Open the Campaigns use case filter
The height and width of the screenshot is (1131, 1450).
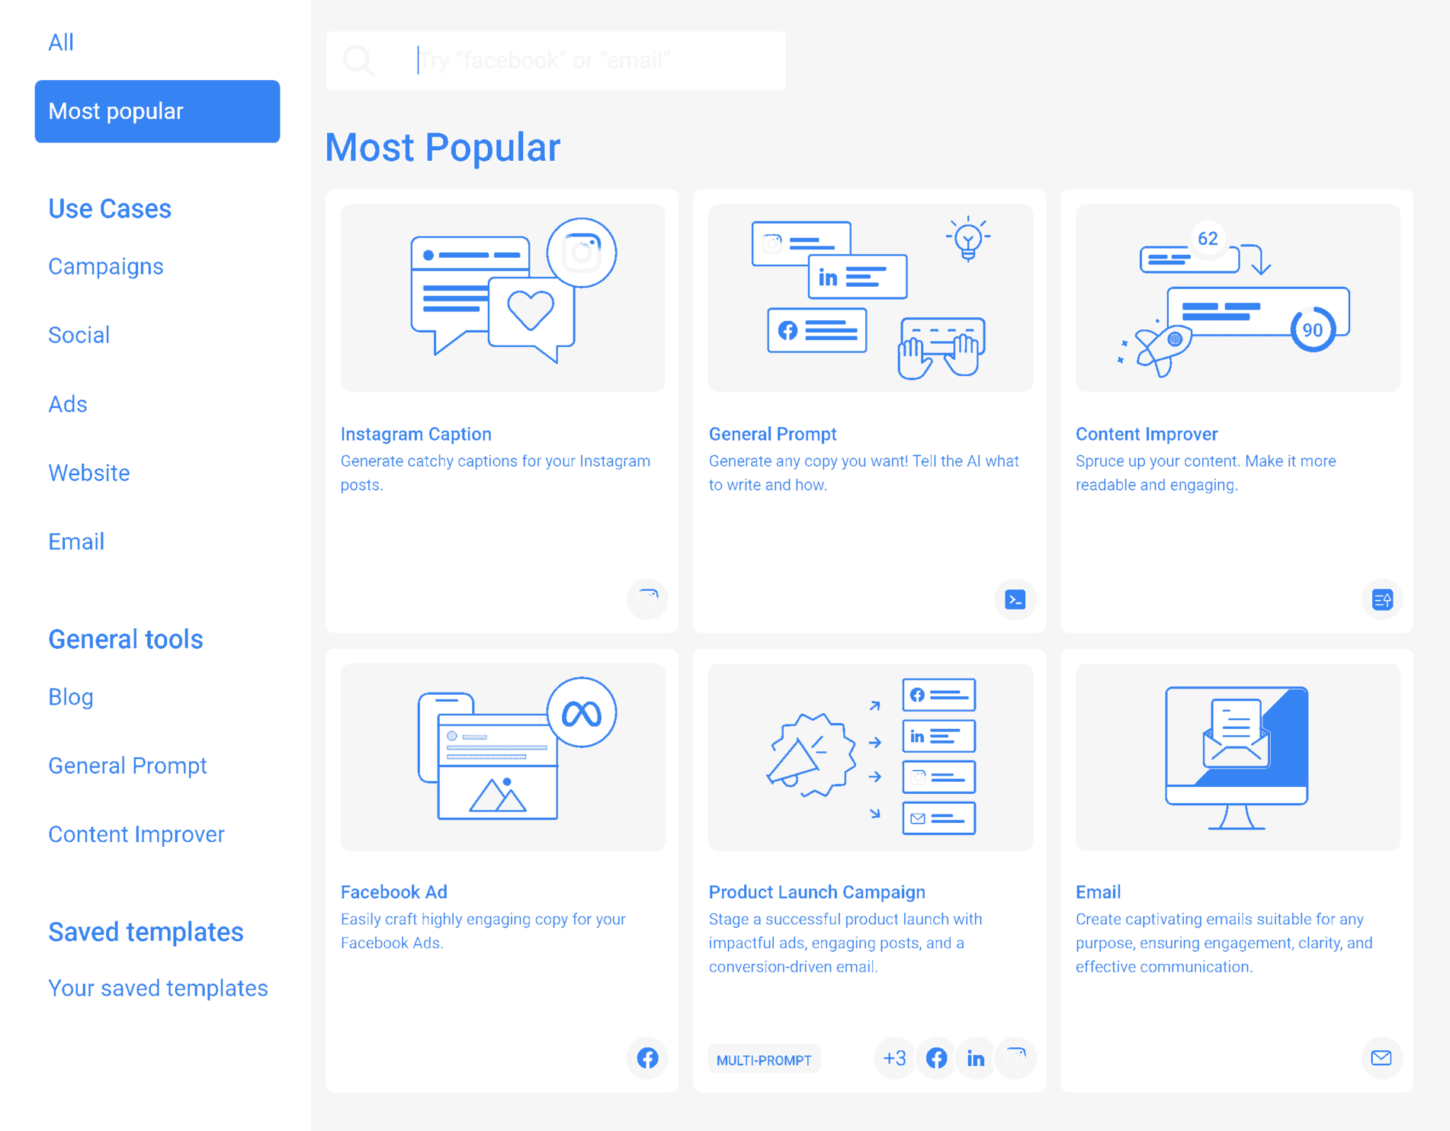[106, 266]
